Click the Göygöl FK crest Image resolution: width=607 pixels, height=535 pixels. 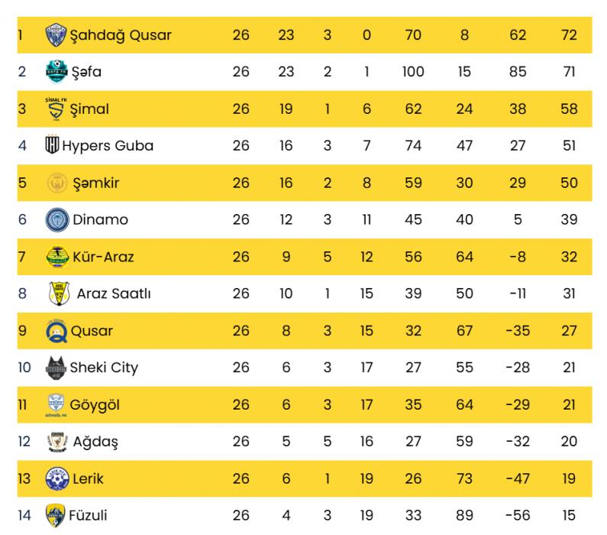tap(57, 405)
